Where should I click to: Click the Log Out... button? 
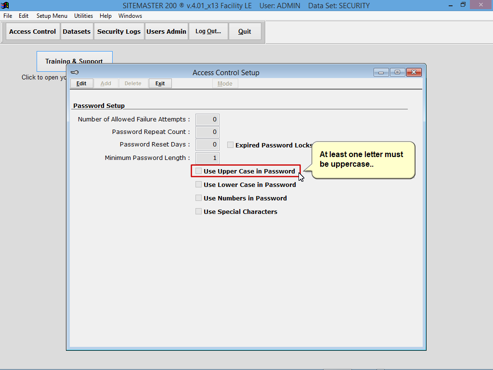coord(208,31)
